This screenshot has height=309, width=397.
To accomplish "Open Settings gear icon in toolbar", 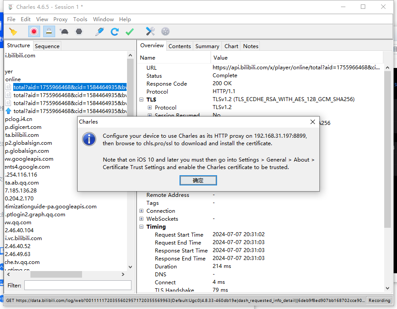I will click(x=165, y=32).
